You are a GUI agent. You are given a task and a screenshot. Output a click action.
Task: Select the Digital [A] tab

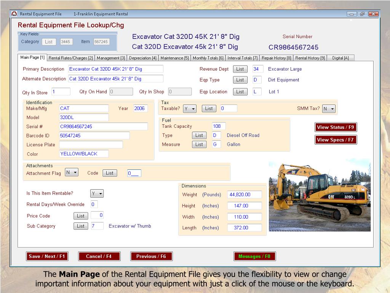point(340,58)
